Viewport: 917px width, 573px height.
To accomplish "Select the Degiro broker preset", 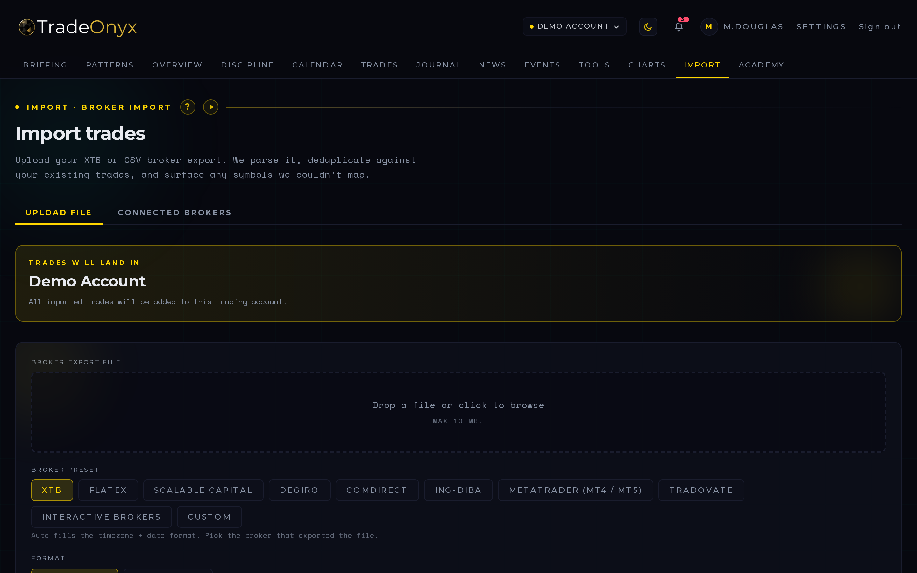I will coord(299,490).
